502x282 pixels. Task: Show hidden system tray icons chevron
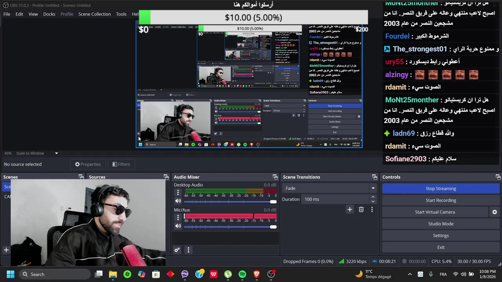pyautogui.click(x=410, y=274)
